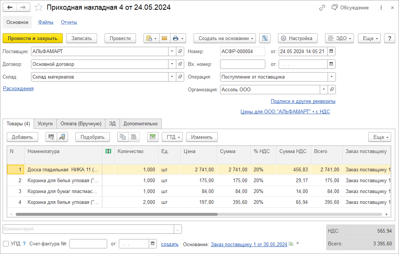
Task: Click the printer icon in the toolbar
Action: coord(176,38)
